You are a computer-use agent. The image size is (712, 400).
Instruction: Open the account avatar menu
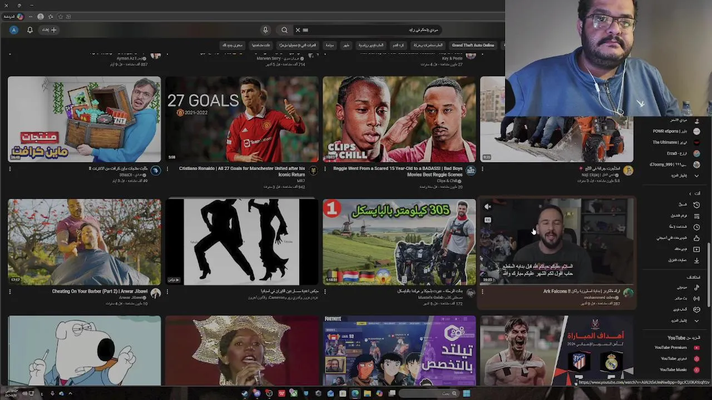tap(13, 30)
